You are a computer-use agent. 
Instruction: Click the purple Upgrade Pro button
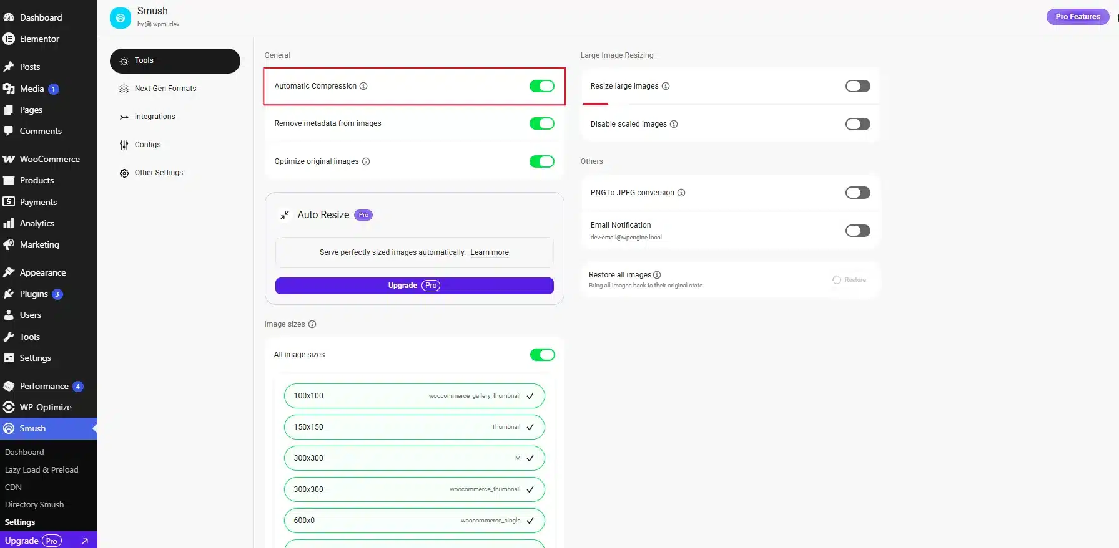(x=414, y=286)
